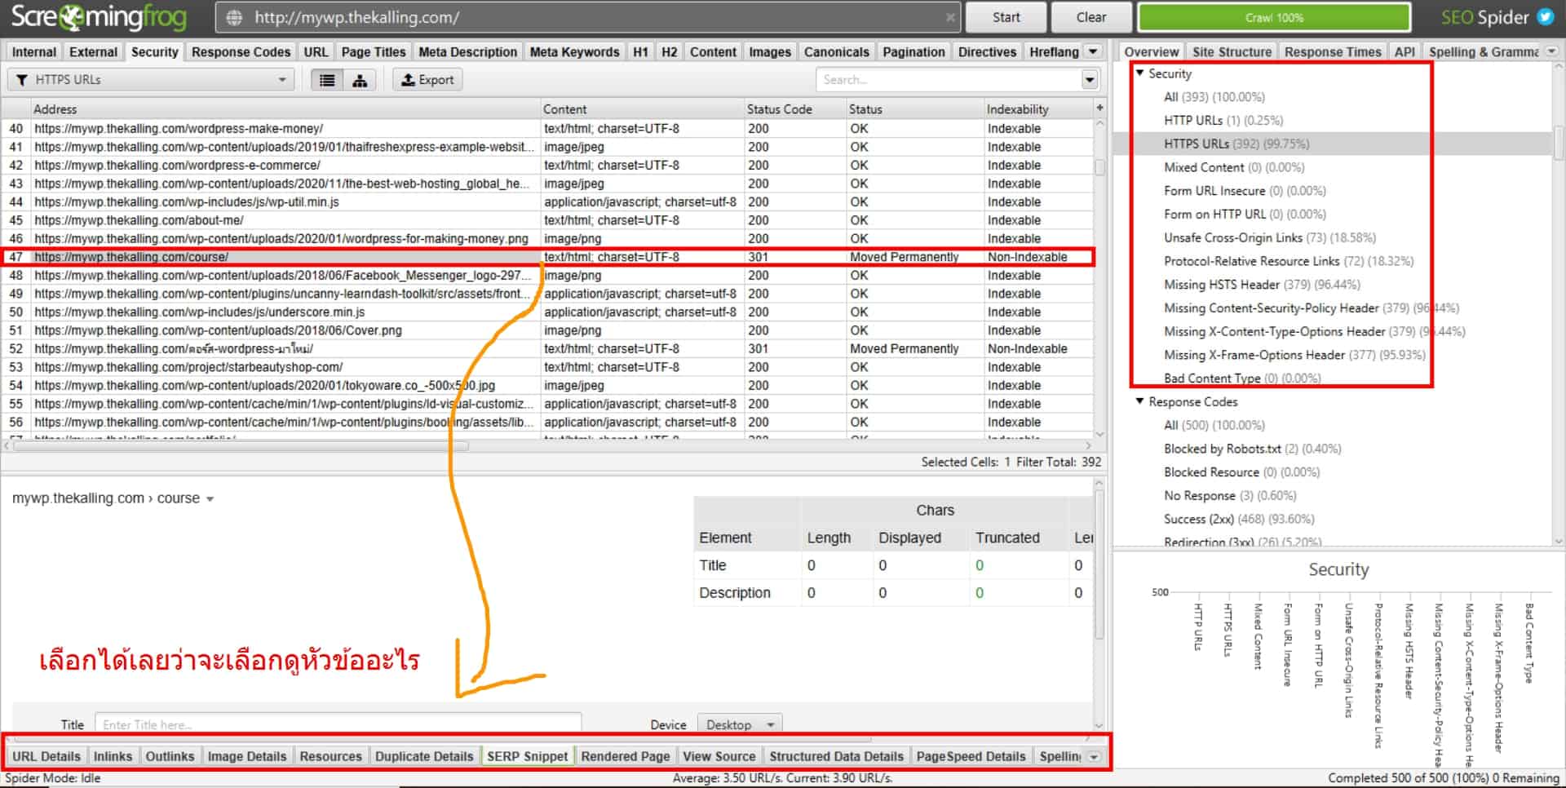Sort by Status Code column header
This screenshot has width=1566, height=788.
(794, 108)
